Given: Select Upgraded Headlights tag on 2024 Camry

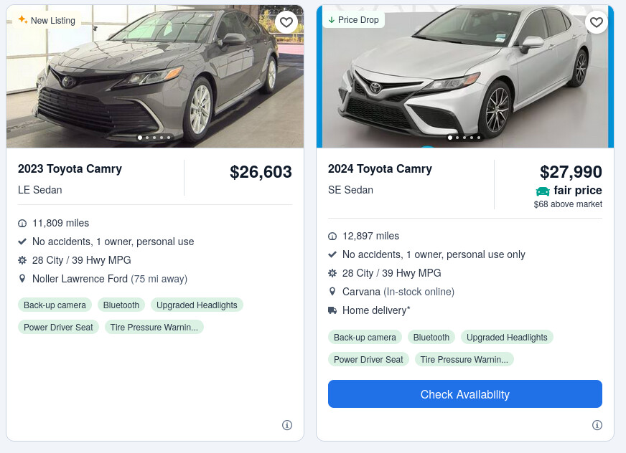Looking at the screenshot, I should (x=507, y=338).
